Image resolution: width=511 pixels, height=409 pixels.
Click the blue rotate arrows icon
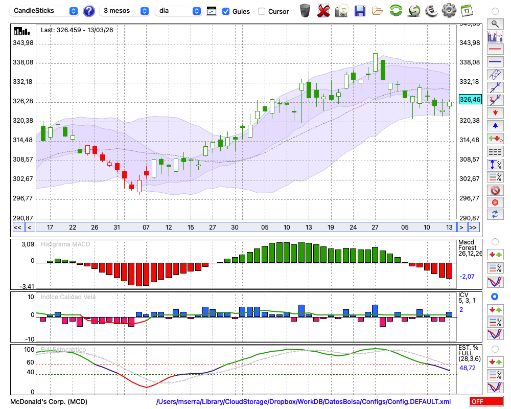tap(495, 214)
